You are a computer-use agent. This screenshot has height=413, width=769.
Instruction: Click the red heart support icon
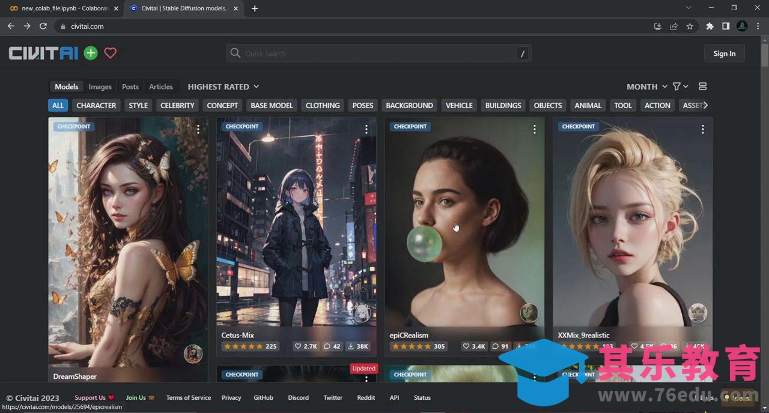tap(110, 53)
